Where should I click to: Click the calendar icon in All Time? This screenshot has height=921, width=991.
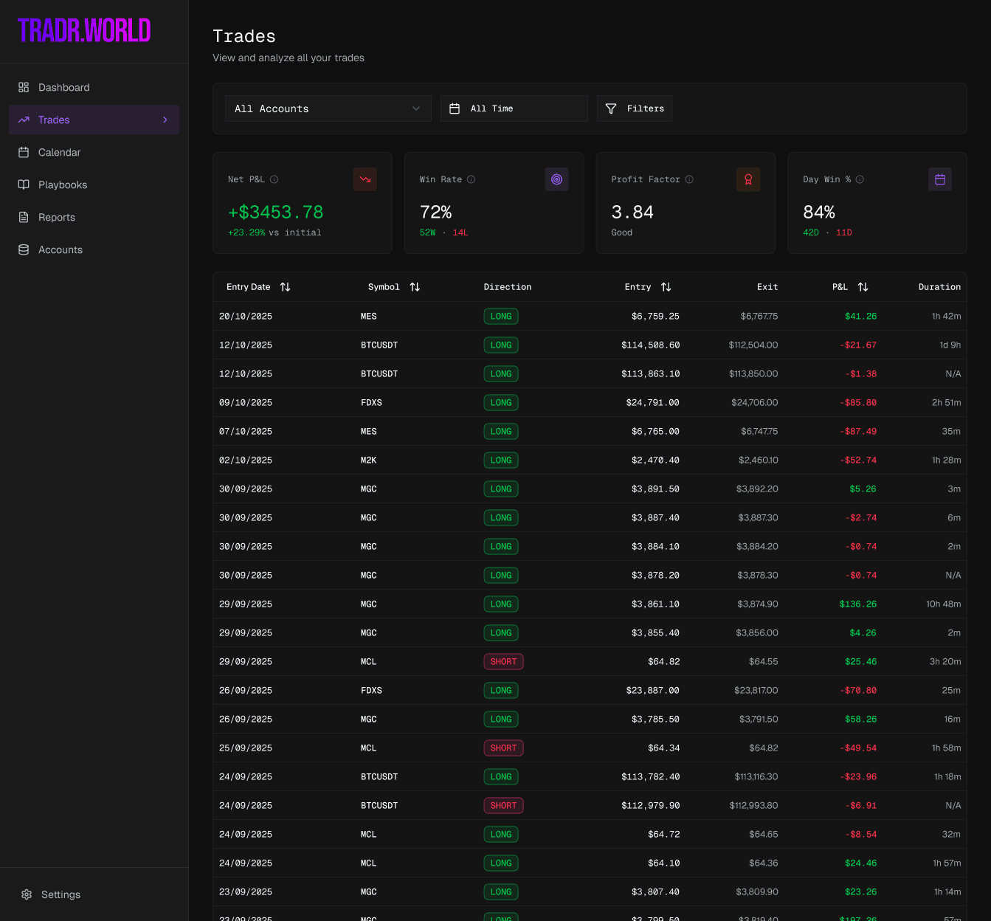point(455,108)
